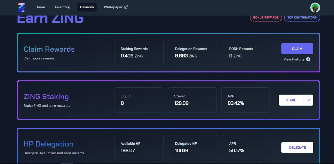Click 'Stake ZING and earn rewards.' text

pyautogui.click(x=47, y=106)
